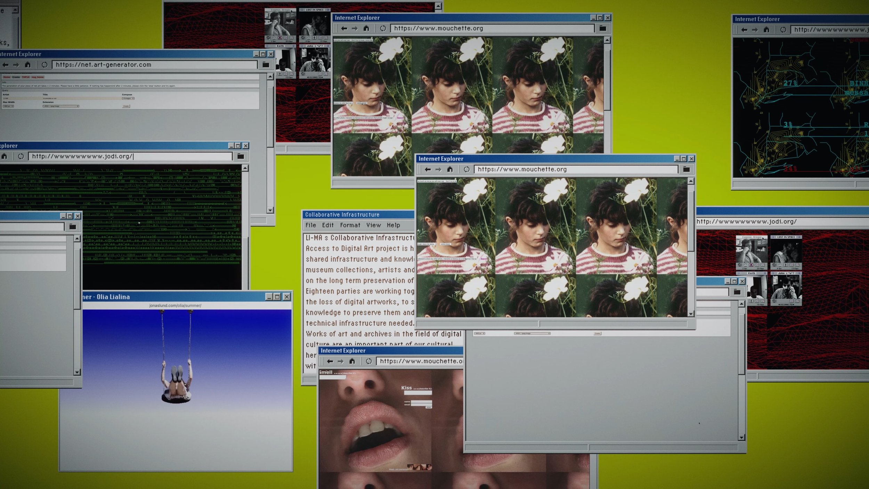Click forward arrow in net.art-generator window
869x489 pixels.
point(16,65)
